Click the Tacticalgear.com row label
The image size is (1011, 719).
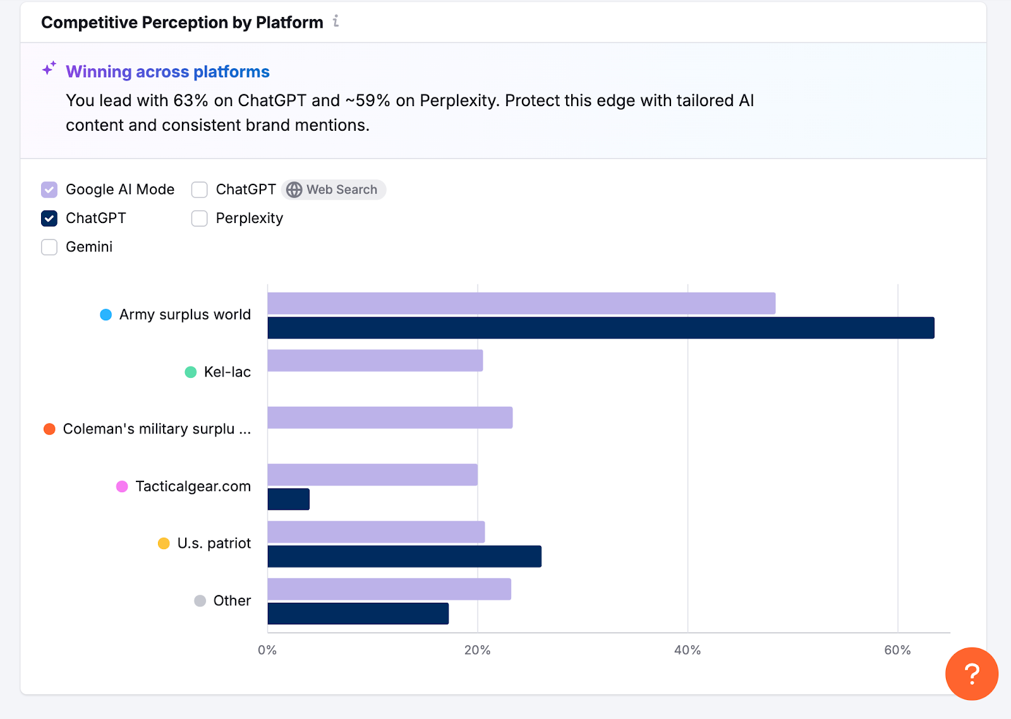point(193,486)
